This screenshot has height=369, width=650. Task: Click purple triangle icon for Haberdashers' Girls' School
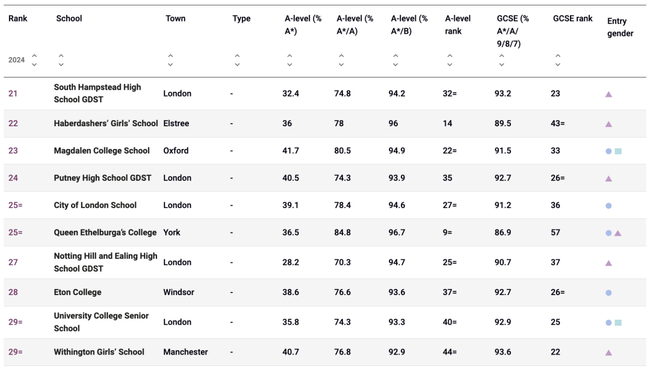(608, 124)
